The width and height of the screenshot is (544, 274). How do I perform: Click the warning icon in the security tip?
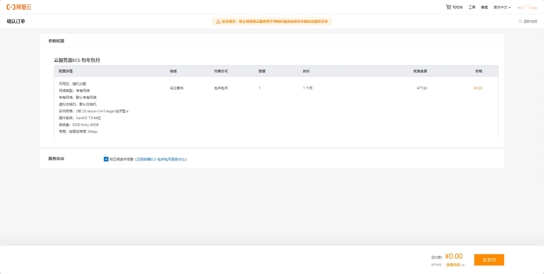click(218, 21)
